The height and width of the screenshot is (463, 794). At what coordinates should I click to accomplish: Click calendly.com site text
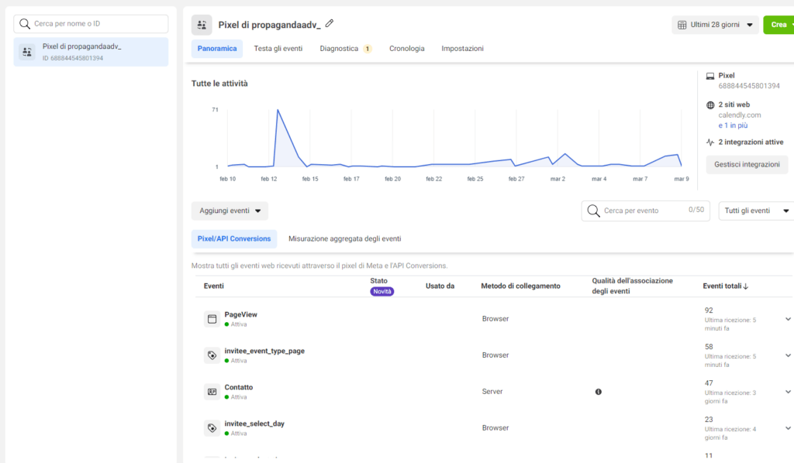tap(739, 115)
